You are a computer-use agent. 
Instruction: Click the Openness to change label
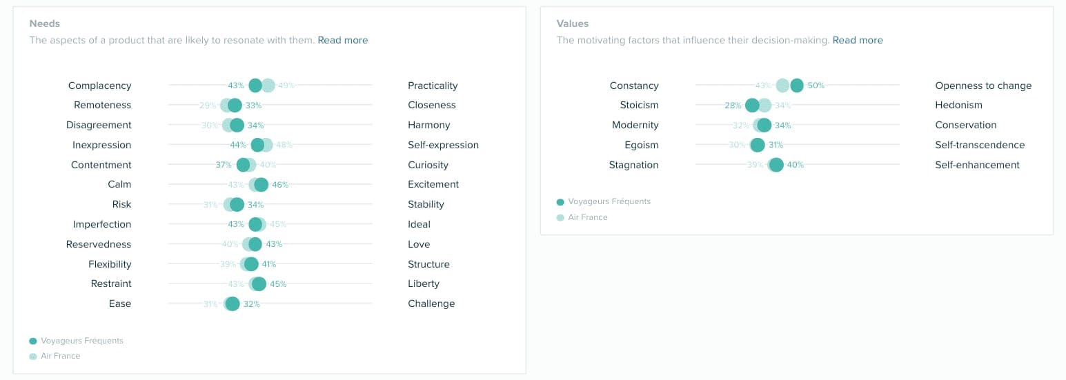point(983,86)
